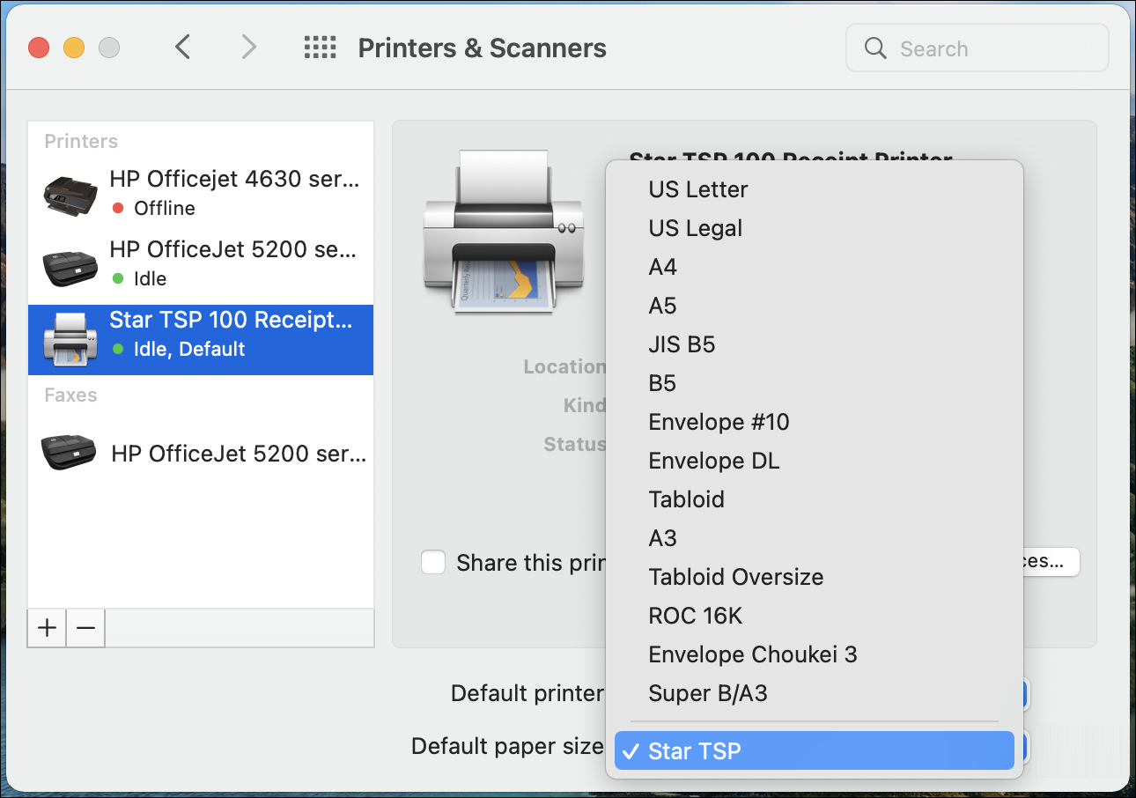Minimize window with yellow button
Screen dimensions: 1136x798
pyautogui.click(x=74, y=48)
